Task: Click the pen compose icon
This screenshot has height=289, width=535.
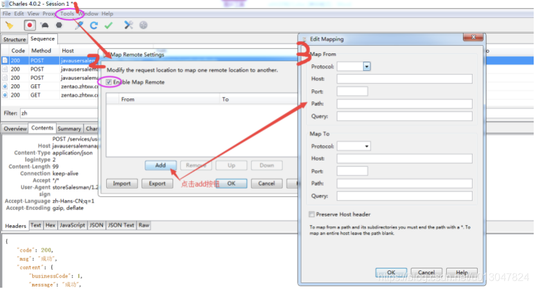Action: point(79,25)
